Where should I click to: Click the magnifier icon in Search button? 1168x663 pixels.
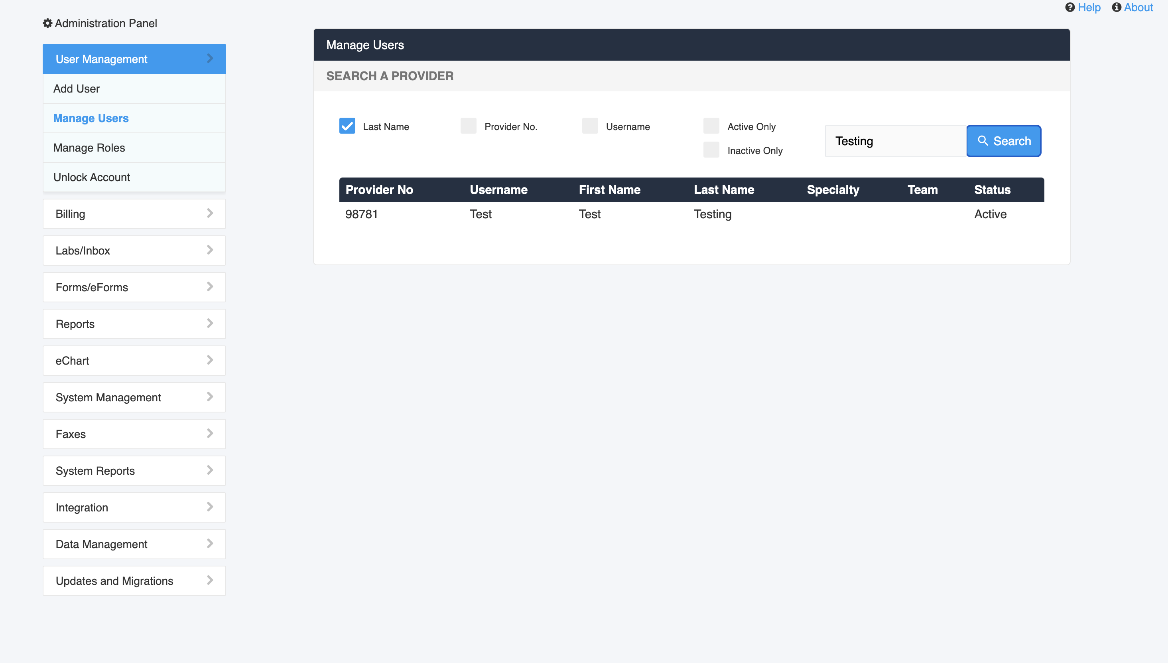983,141
